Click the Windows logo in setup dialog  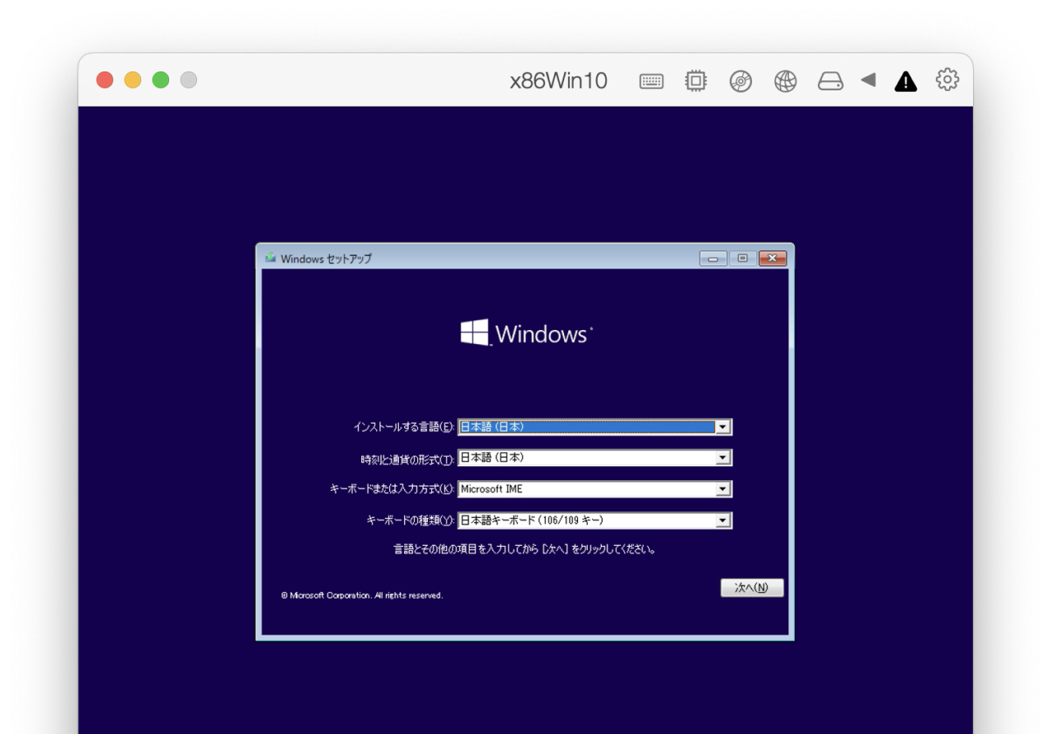pos(526,333)
